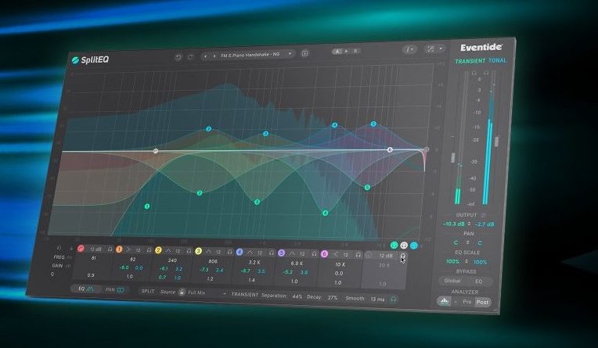This screenshot has width=598, height=348.
Task: Set analyzer to Post
Action: tap(482, 302)
